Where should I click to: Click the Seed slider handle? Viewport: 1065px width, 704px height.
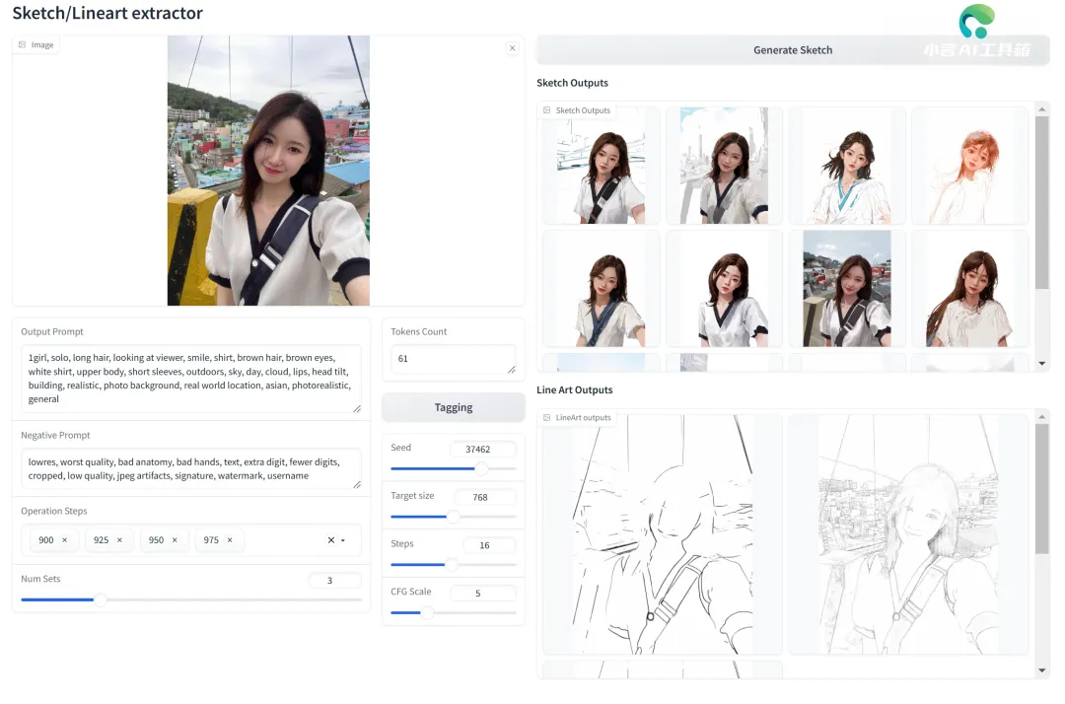click(x=481, y=468)
